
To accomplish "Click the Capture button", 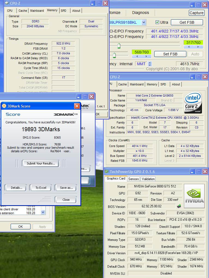I will (x=196, y=13).
